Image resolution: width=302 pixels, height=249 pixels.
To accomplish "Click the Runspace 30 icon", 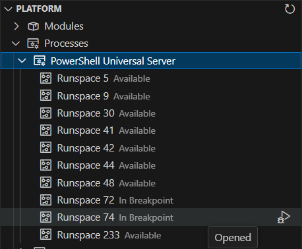I will pos(45,113).
